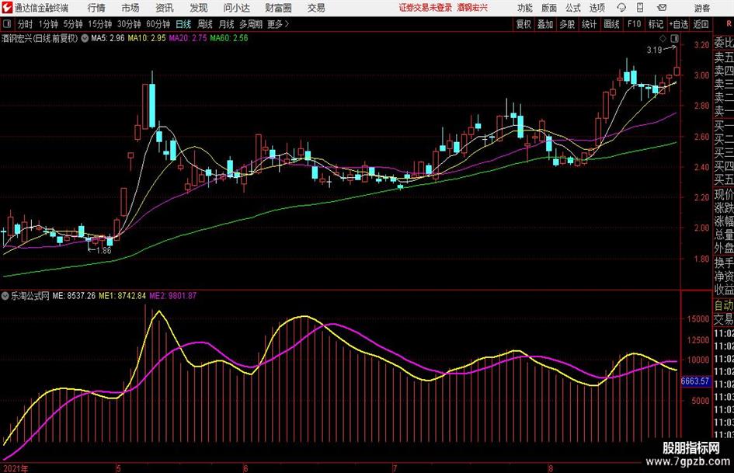Click the ME2: 9801.87 indicator value

pos(172,295)
